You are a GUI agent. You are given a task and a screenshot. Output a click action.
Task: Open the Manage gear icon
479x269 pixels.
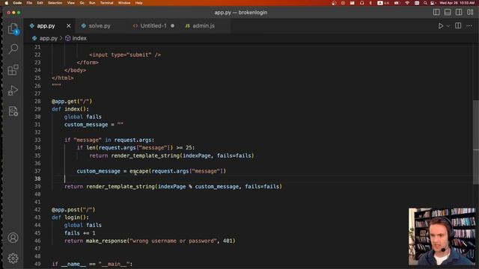tap(13, 259)
